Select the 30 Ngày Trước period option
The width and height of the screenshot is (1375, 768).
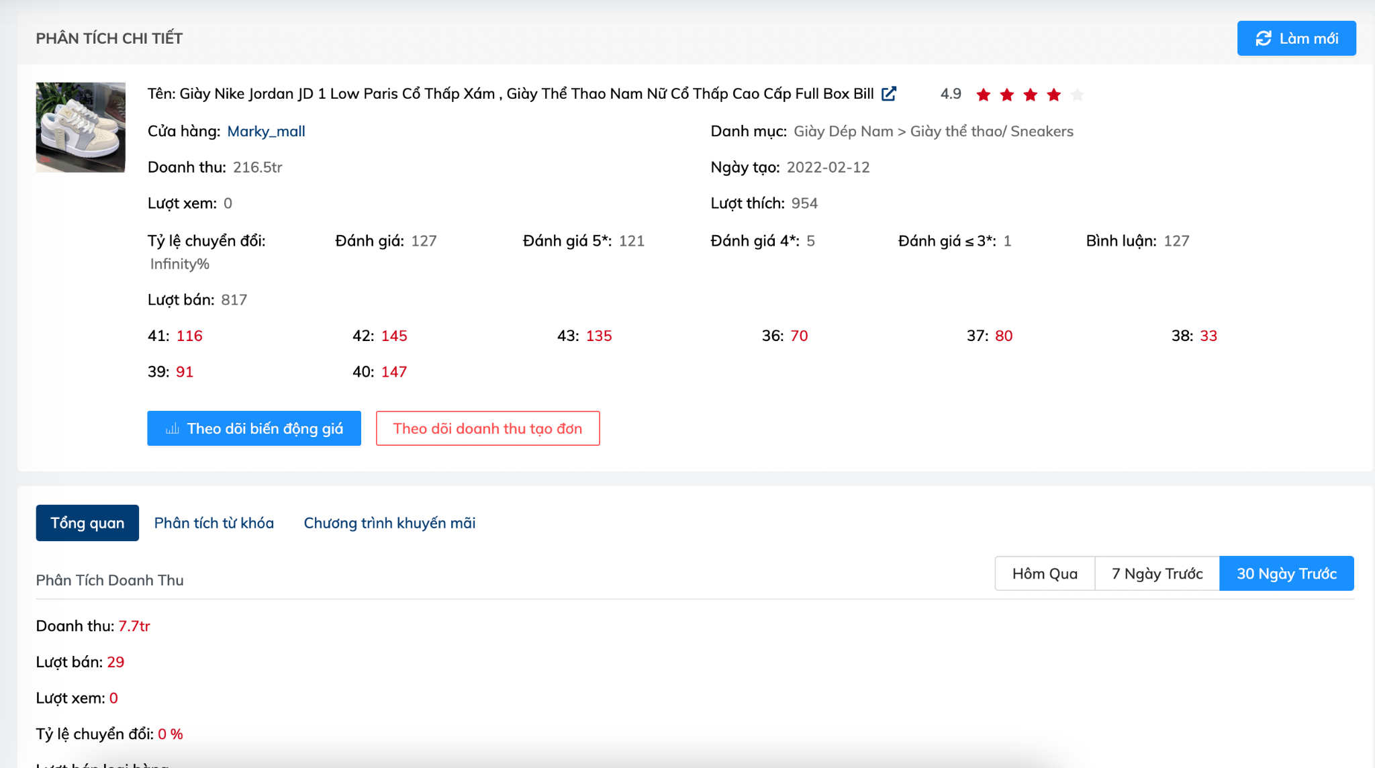click(x=1286, y=573)
